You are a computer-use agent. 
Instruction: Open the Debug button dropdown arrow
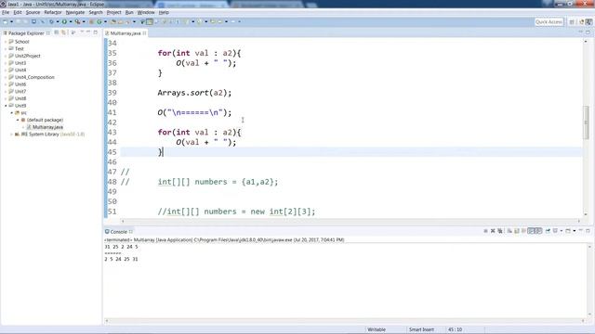[58, 21]
